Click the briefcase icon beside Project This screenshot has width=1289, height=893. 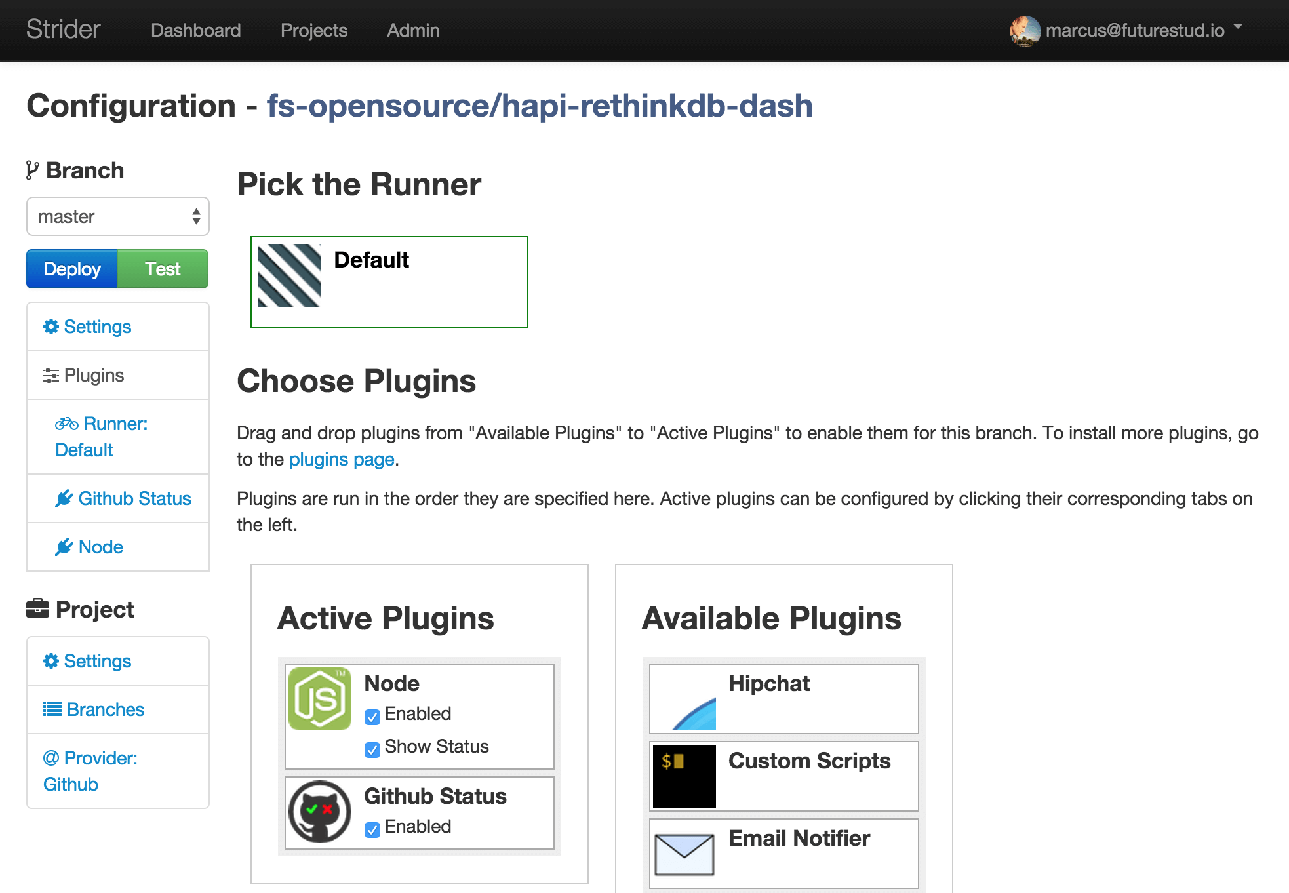point(37,608)
